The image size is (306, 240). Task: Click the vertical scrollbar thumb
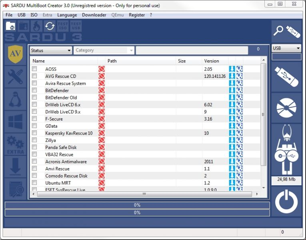click(264, 114)
